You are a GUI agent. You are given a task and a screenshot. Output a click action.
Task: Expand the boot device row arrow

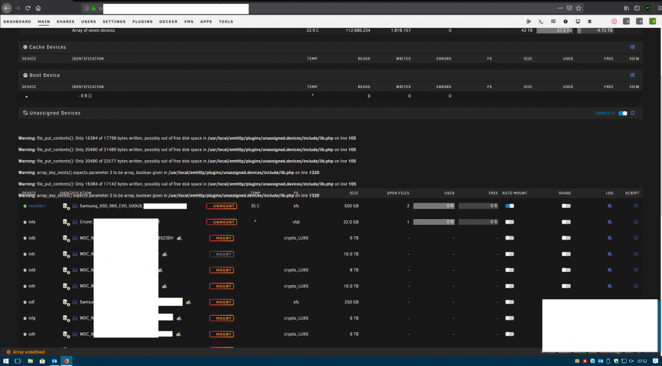point(26,97)
